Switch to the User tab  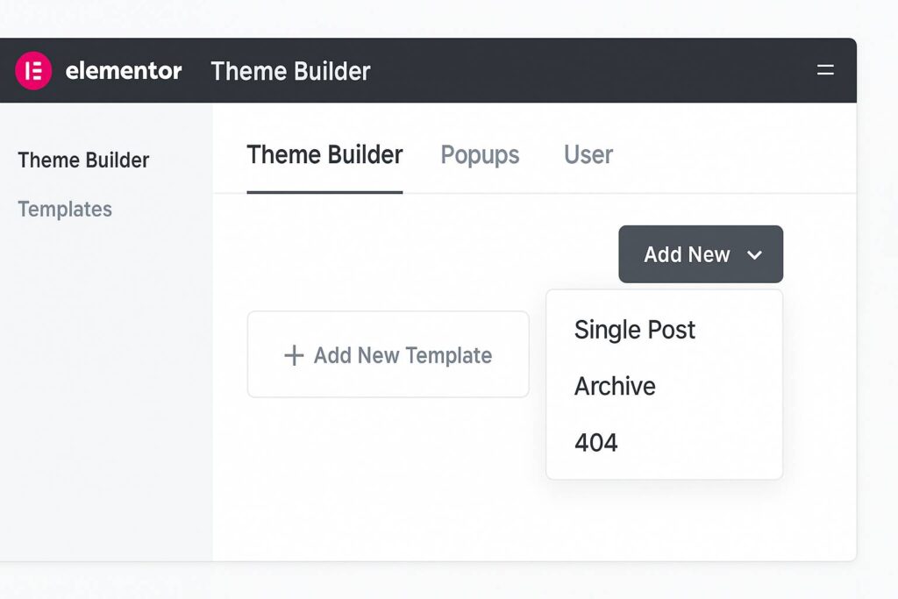pos(588,155)
